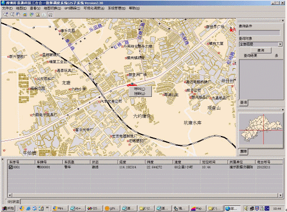The image size is (287, 212).
Task: Expand the query object dropdown arrow
Action: pos(280,44)
